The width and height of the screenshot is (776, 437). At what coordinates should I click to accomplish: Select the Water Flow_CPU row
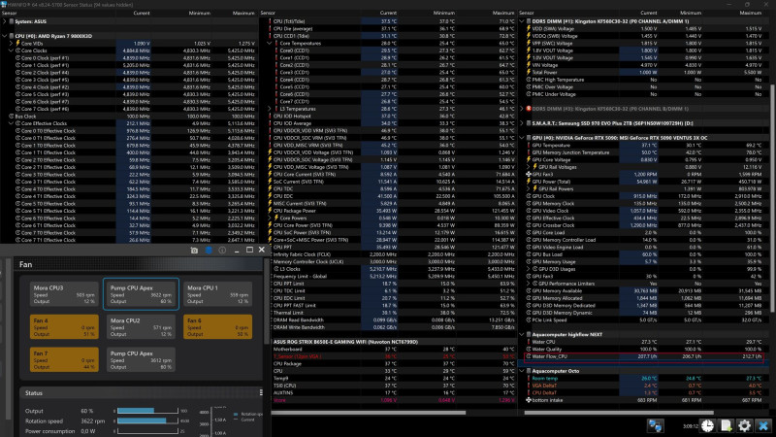tap(643, 356)
